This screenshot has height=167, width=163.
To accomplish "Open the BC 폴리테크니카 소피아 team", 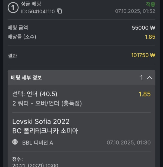I will [x=45, y=131].
